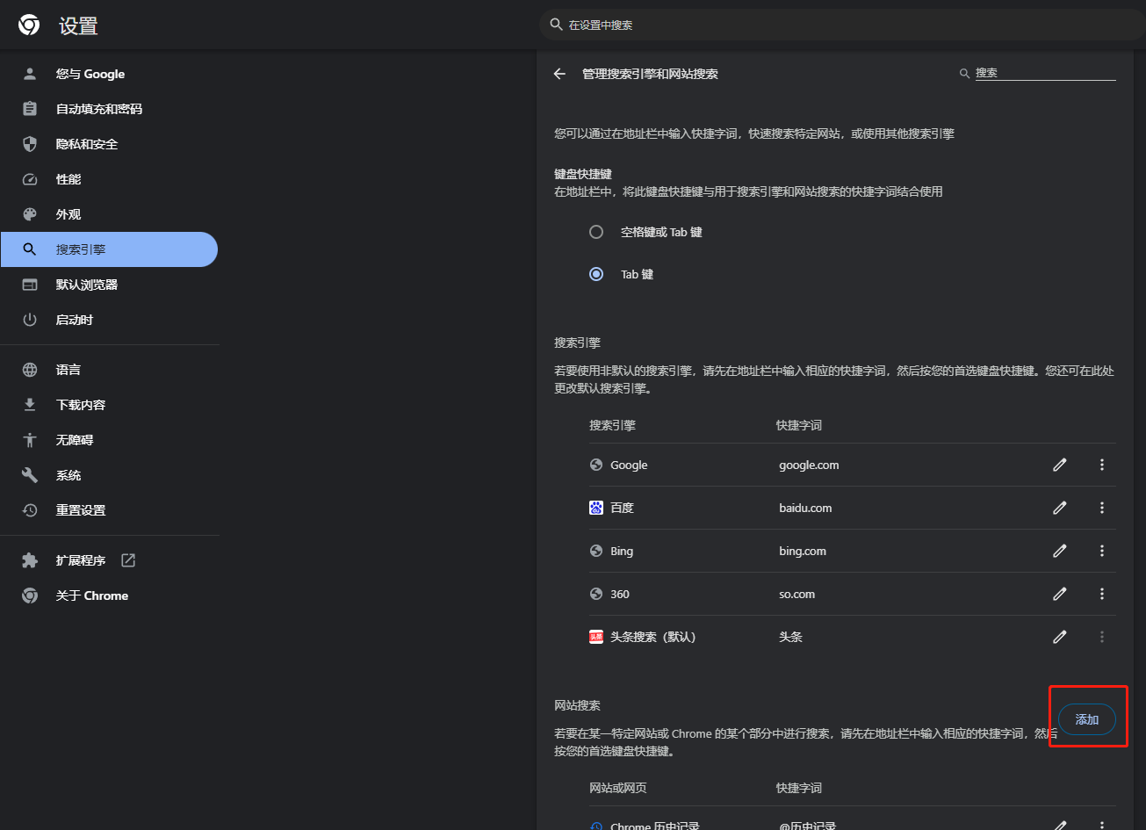Select the Tab 键 radio button

[x=596, y=274]
